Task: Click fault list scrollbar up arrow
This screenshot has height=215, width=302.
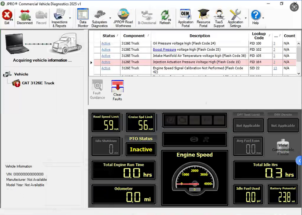Action: click(298, 44)
